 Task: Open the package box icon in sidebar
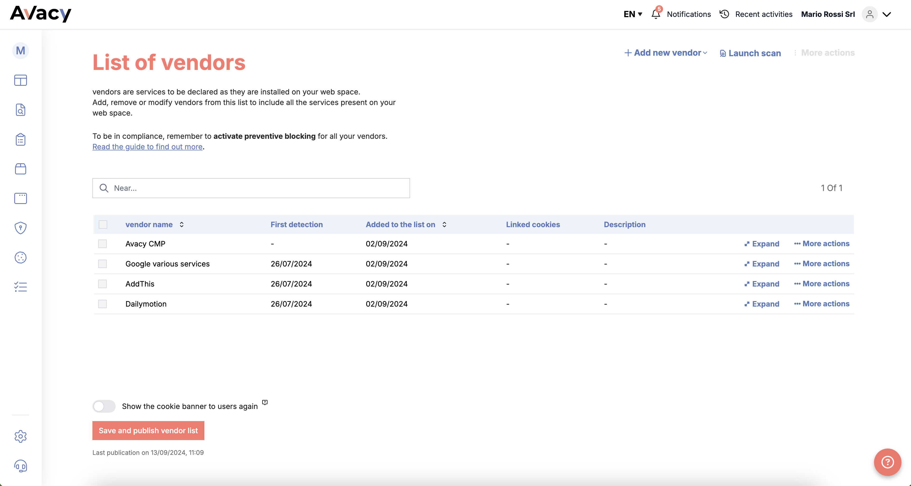21,169
